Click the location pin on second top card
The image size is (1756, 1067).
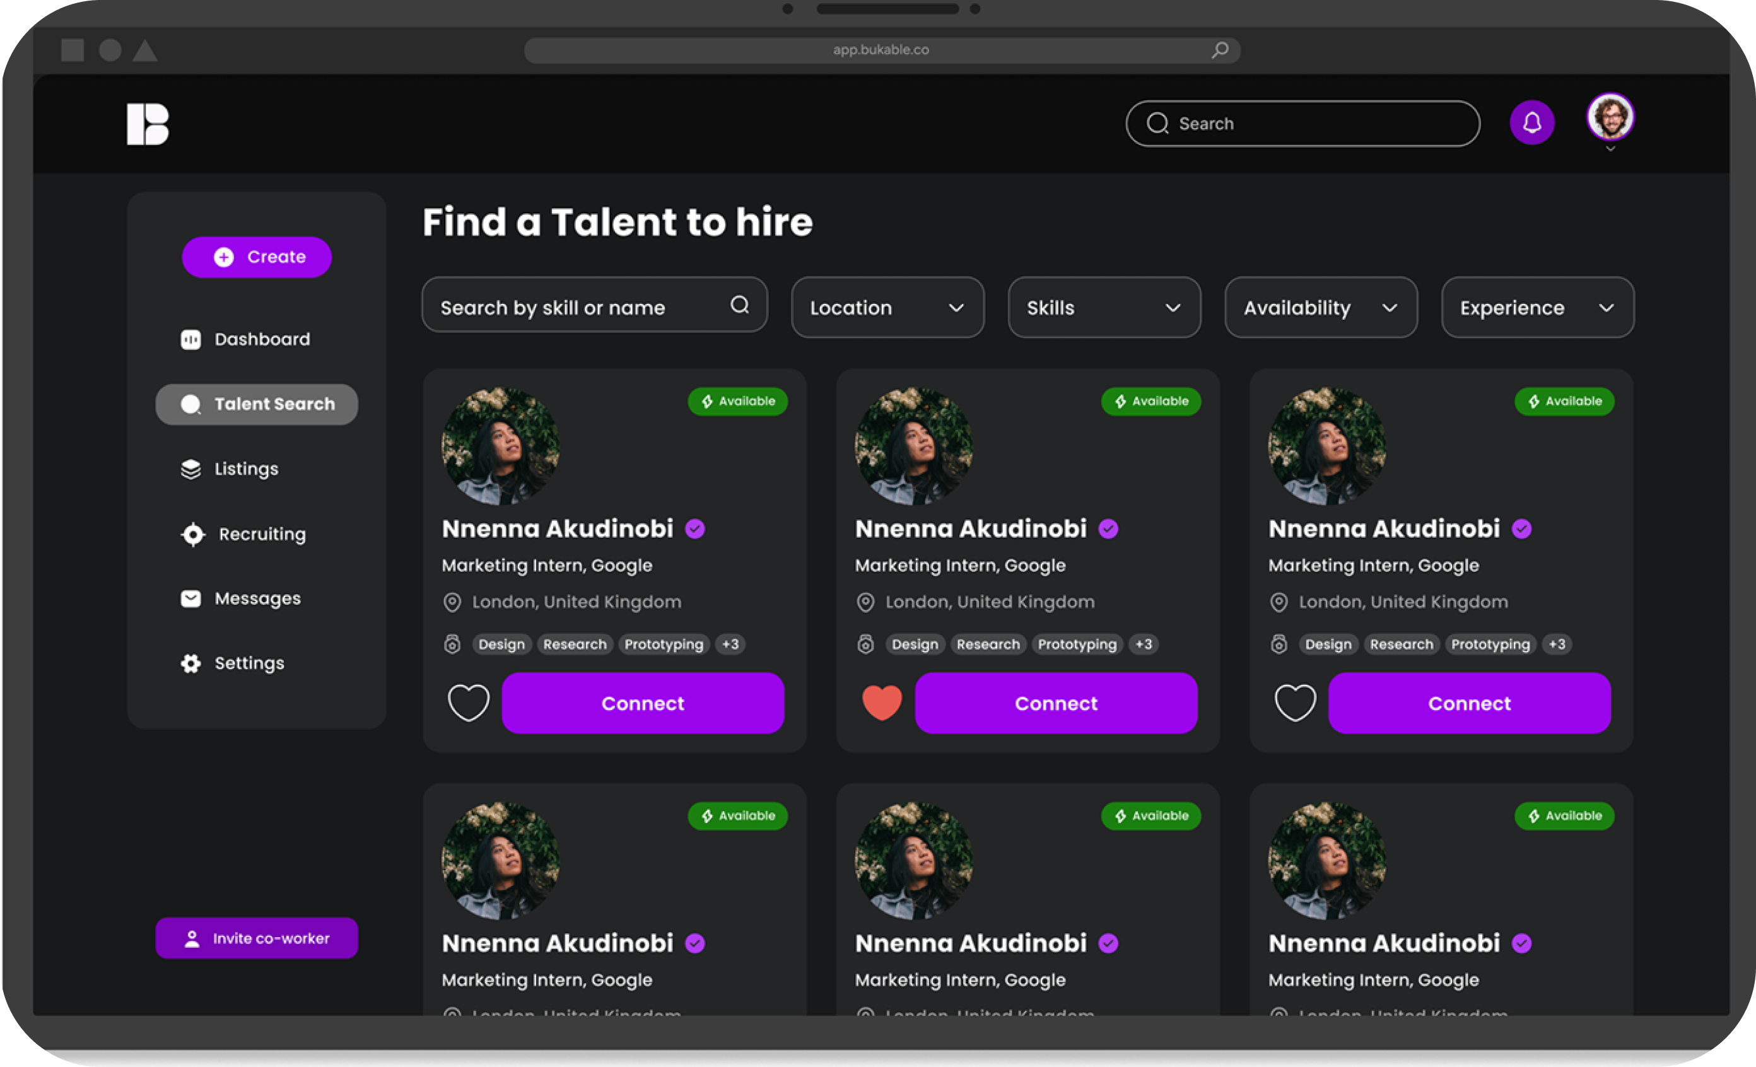(865, 603)
